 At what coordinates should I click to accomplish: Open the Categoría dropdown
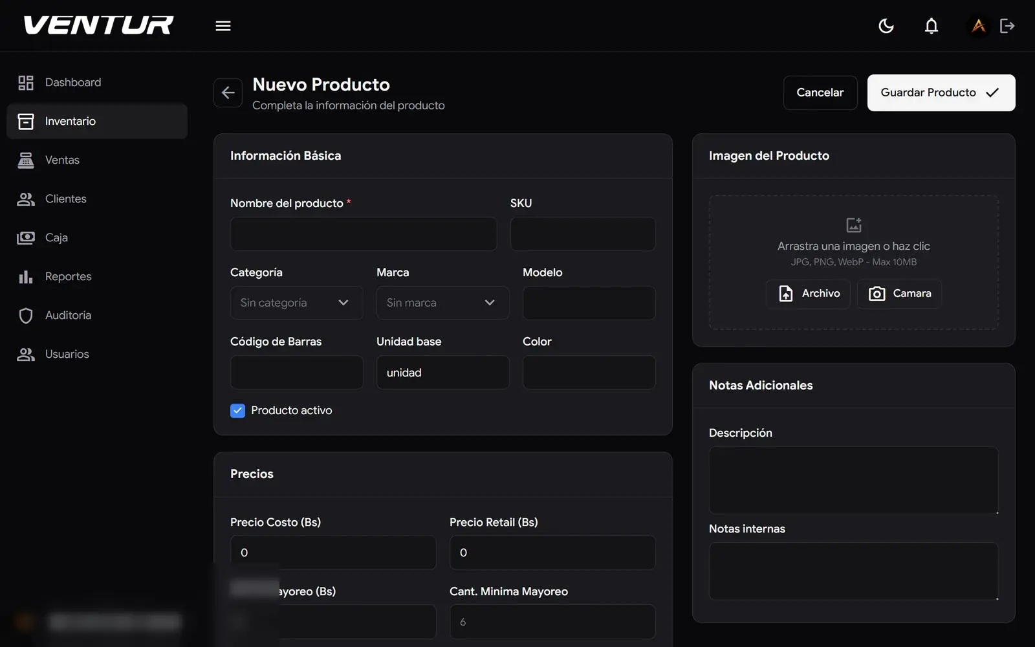click(296, 303)
